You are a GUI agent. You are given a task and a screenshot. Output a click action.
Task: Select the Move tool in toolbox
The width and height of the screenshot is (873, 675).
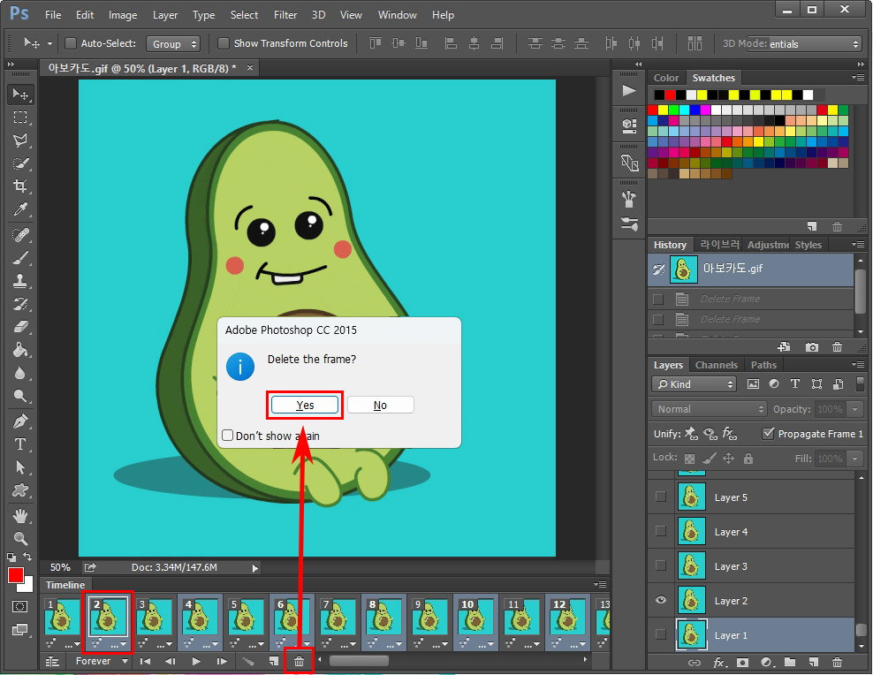point(20,95)
